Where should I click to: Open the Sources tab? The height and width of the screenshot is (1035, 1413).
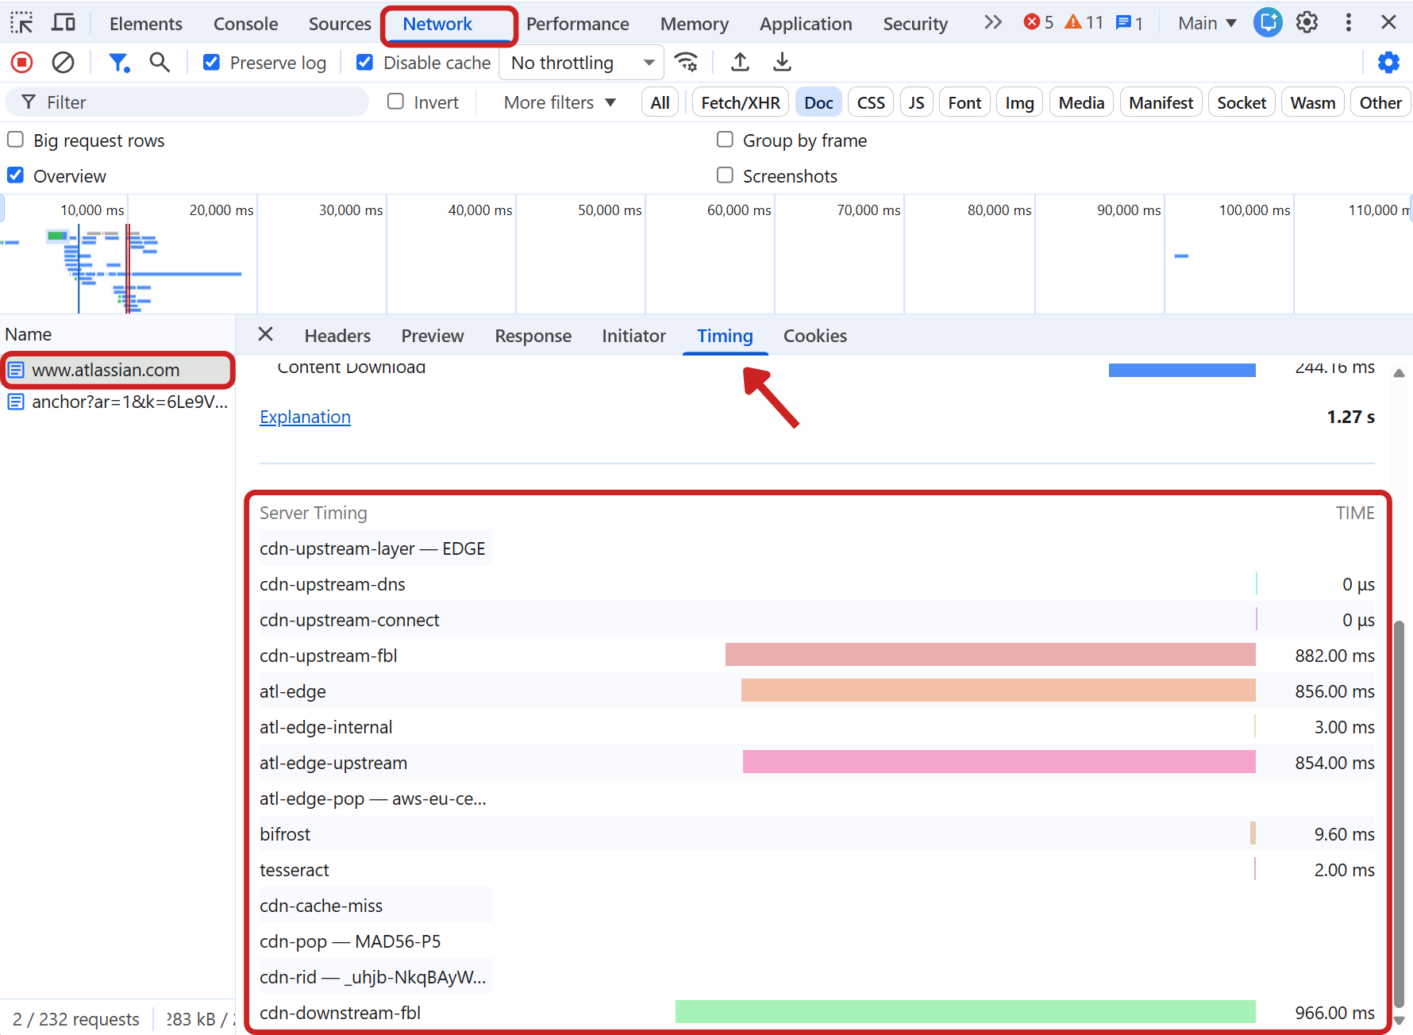coord(340,24)
